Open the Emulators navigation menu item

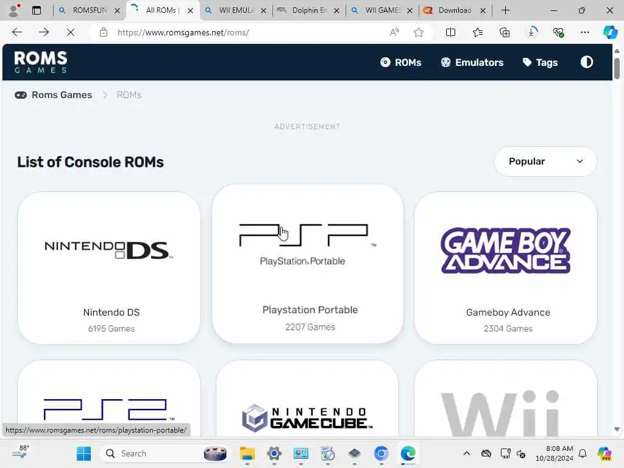point(472,63)
